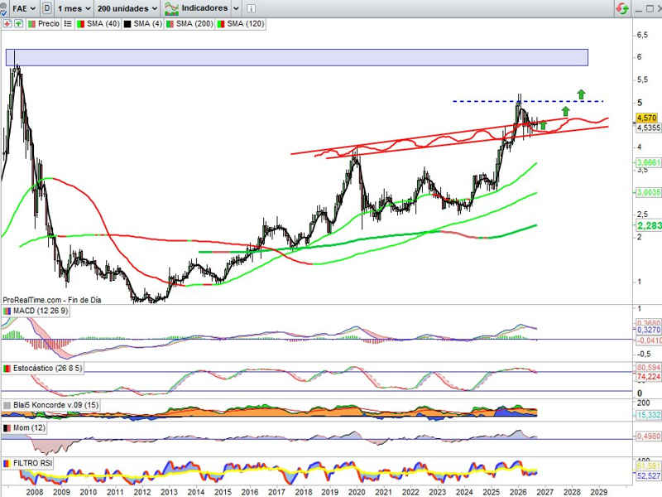Click the red-green refresh arrows icon

[x=622, y=8]
